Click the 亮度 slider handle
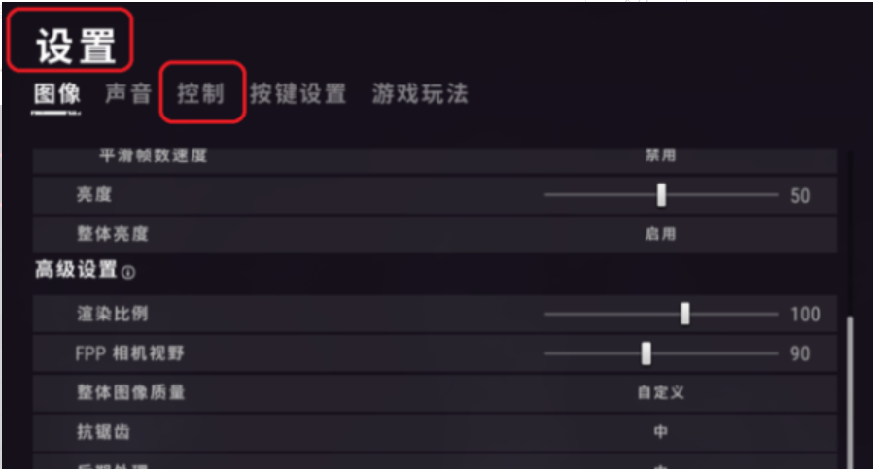 coord(661,195)
